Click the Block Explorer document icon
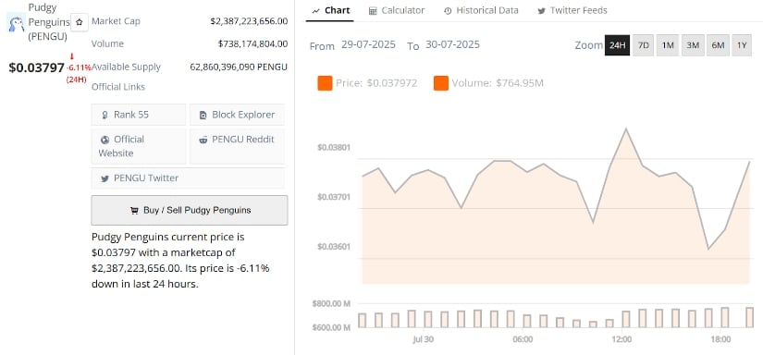 click(203, 116)
